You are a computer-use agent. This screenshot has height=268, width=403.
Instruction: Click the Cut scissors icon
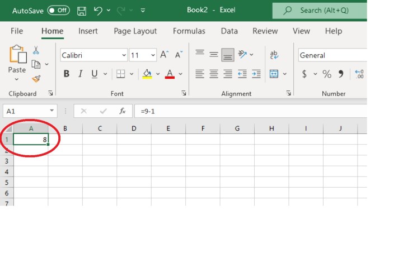[36, 50]
